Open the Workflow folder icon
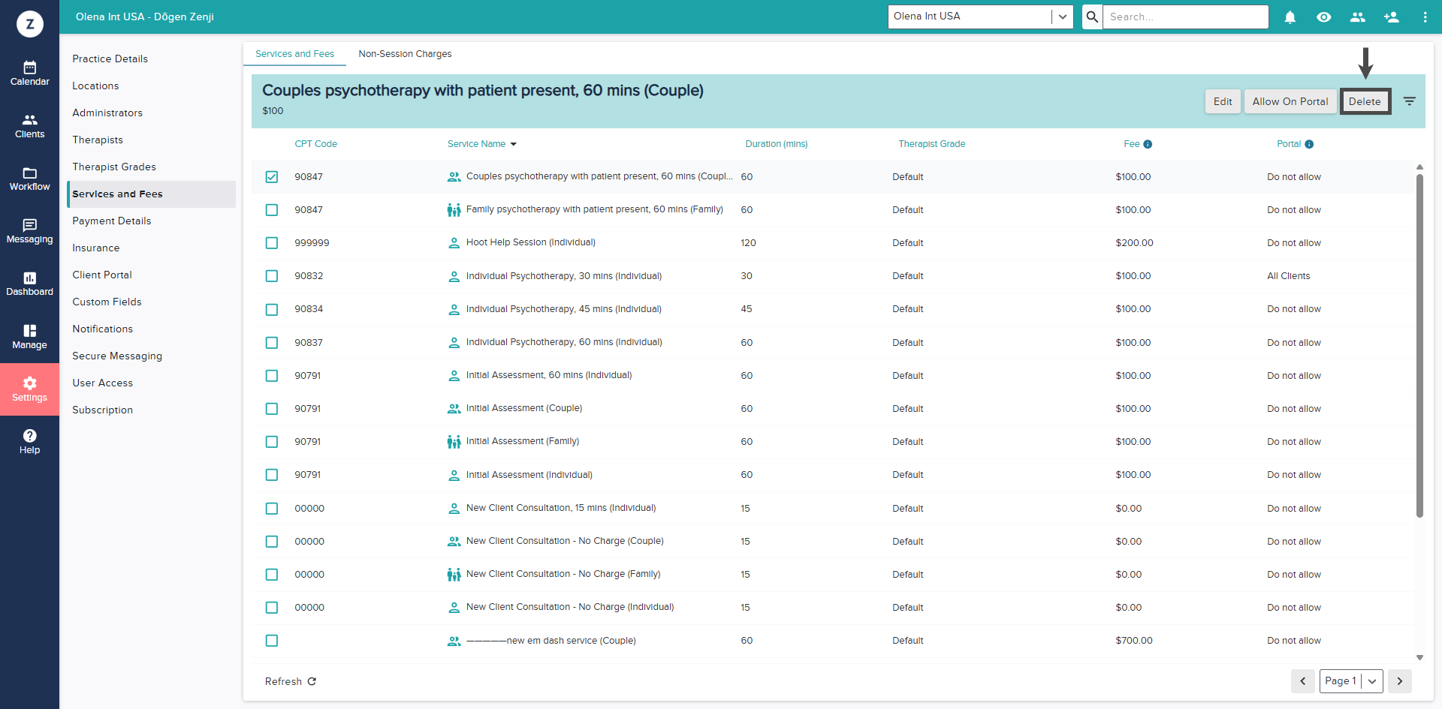 click(29, 173)
